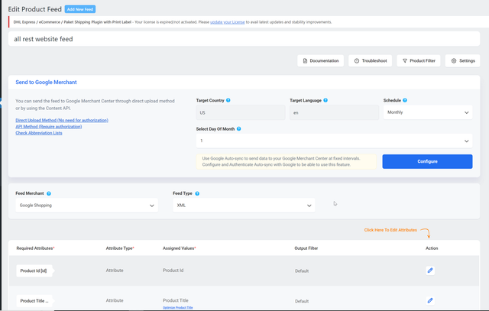Click the Output Filter column header
489x311 pixels.
click(x=306, y=248)
